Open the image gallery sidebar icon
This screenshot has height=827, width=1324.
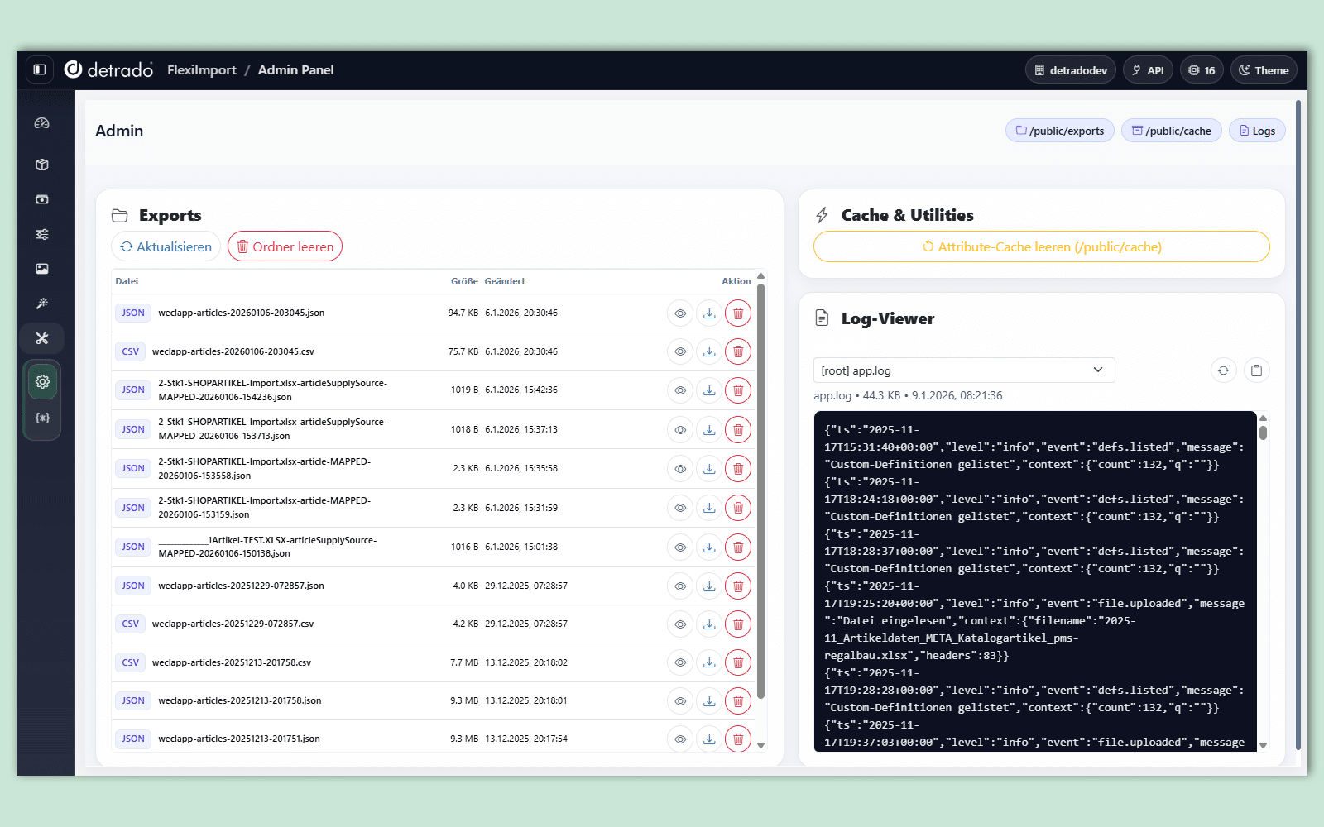point(42,269)
